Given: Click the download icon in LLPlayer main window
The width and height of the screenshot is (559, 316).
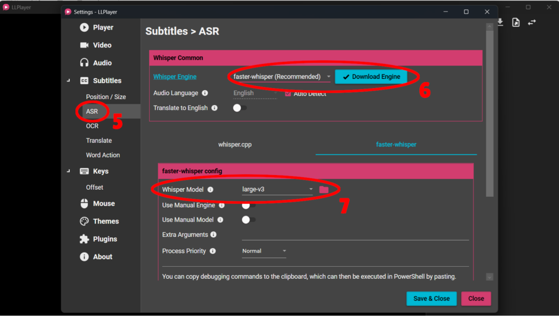Looking at the screenshot, I should click(501, 22).
